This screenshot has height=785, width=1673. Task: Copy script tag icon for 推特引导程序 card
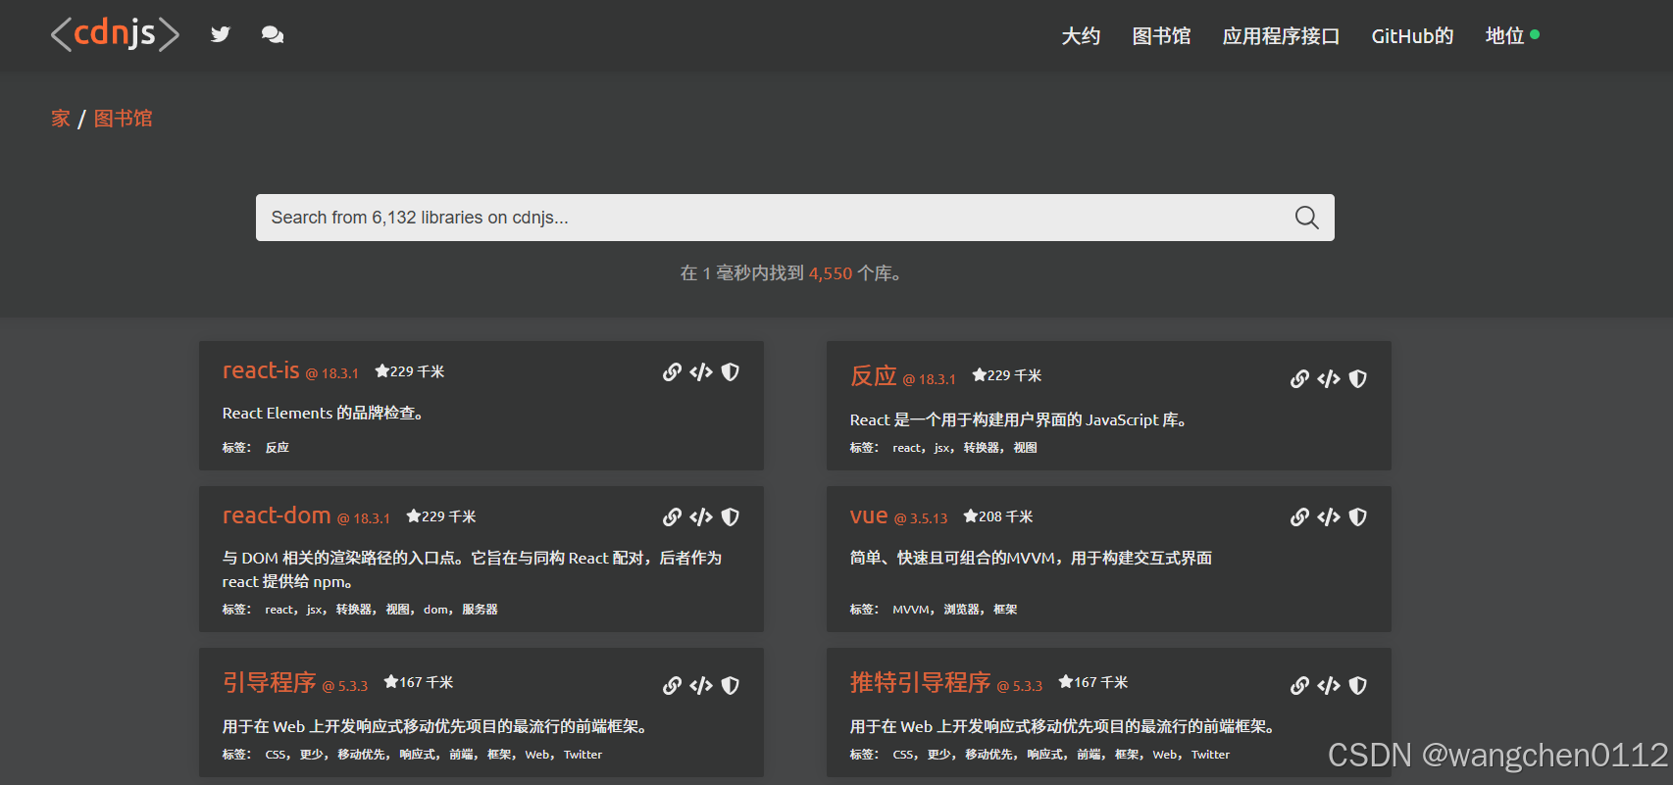point(1329,685)
